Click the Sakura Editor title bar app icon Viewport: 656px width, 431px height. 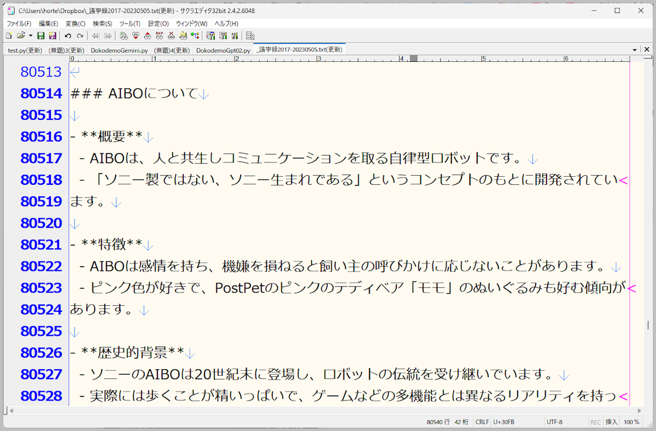[x=10, y=10]
